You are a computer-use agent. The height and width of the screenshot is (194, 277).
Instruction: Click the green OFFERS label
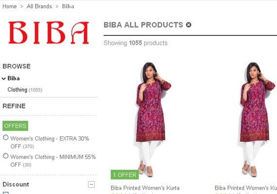(x=15, y=126)
